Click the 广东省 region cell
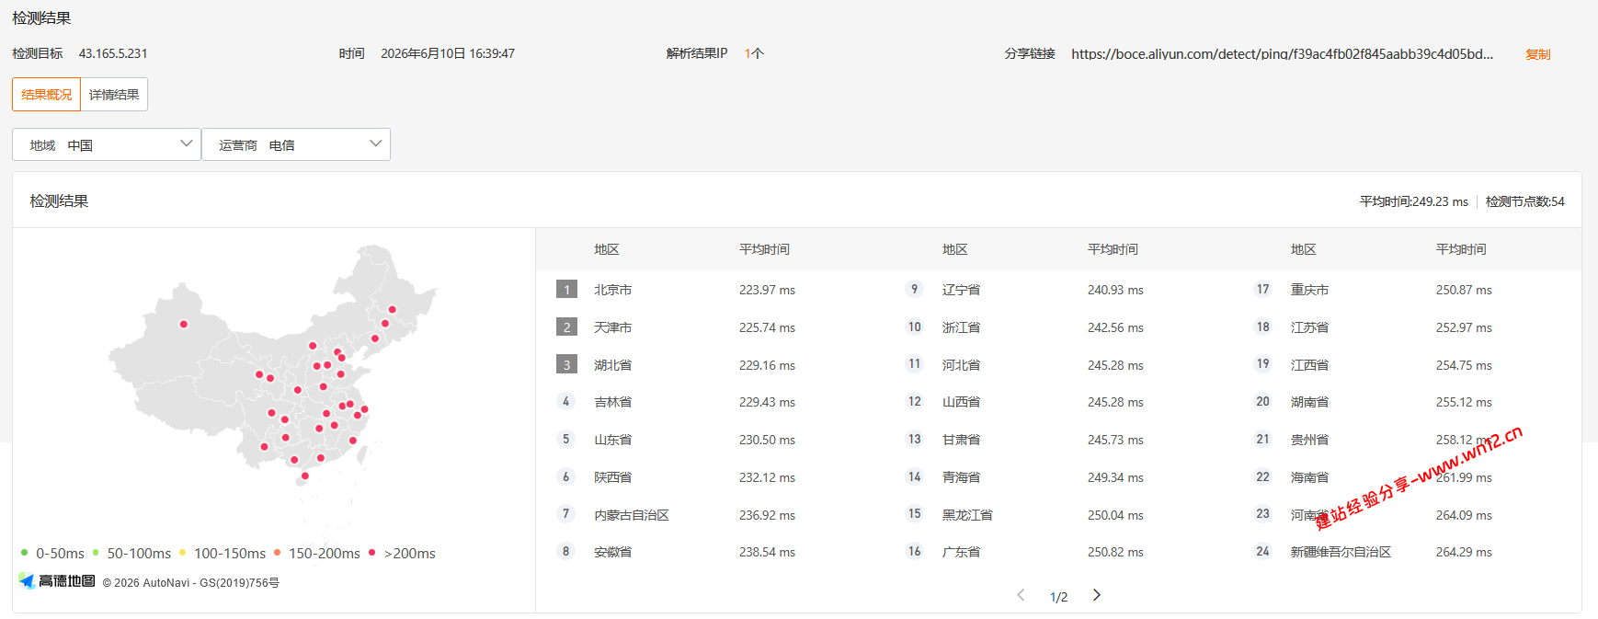The height and width of the screenshot is (619, 1598). click(x=961, y=552)
